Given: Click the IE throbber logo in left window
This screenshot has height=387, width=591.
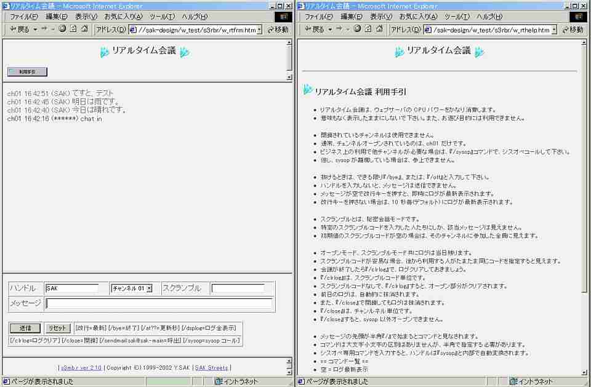Looking at the screenshot, I should (283, 17).
